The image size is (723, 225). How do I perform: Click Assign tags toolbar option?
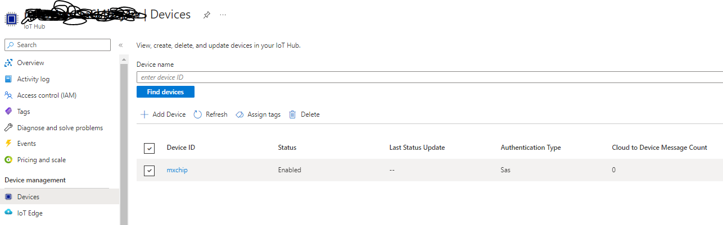pyautogui.click(x=258, y=114)
